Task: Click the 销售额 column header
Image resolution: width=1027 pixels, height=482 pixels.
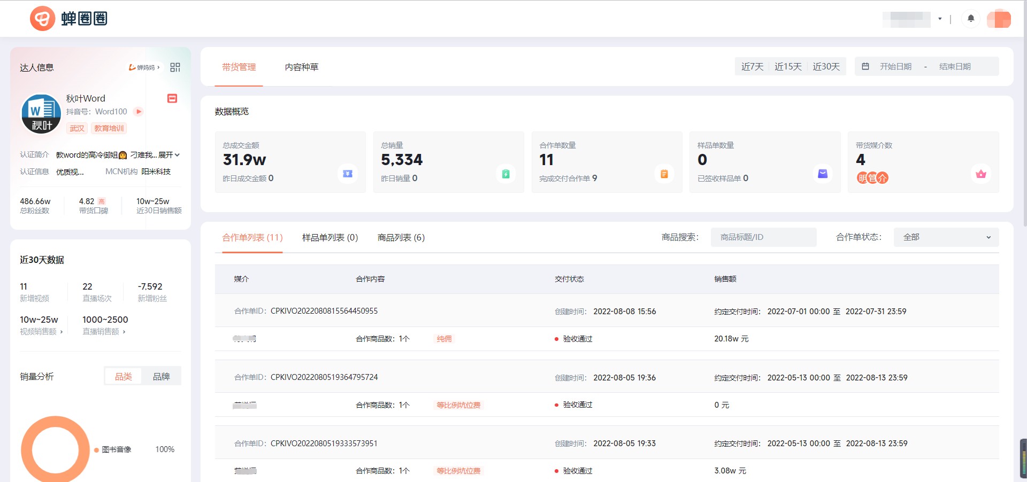Action: (x=725, y=279)
